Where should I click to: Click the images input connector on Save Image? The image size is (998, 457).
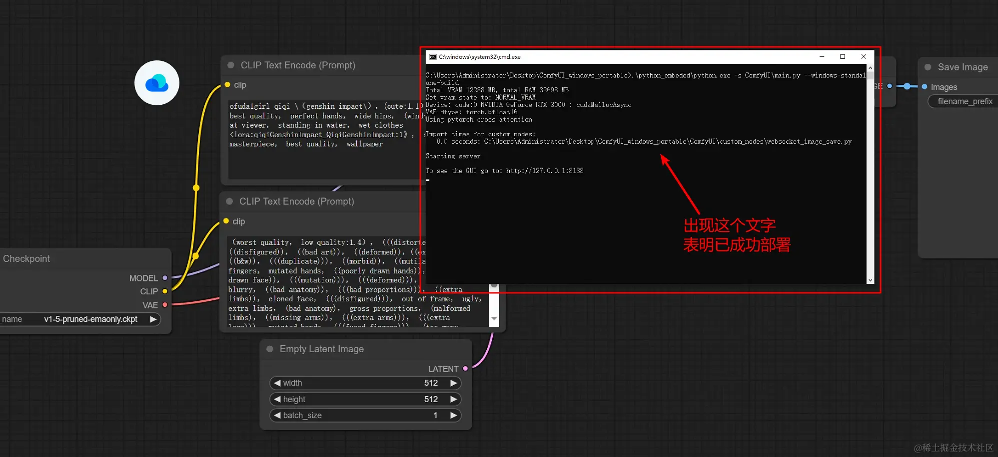[x=925, y=87]
